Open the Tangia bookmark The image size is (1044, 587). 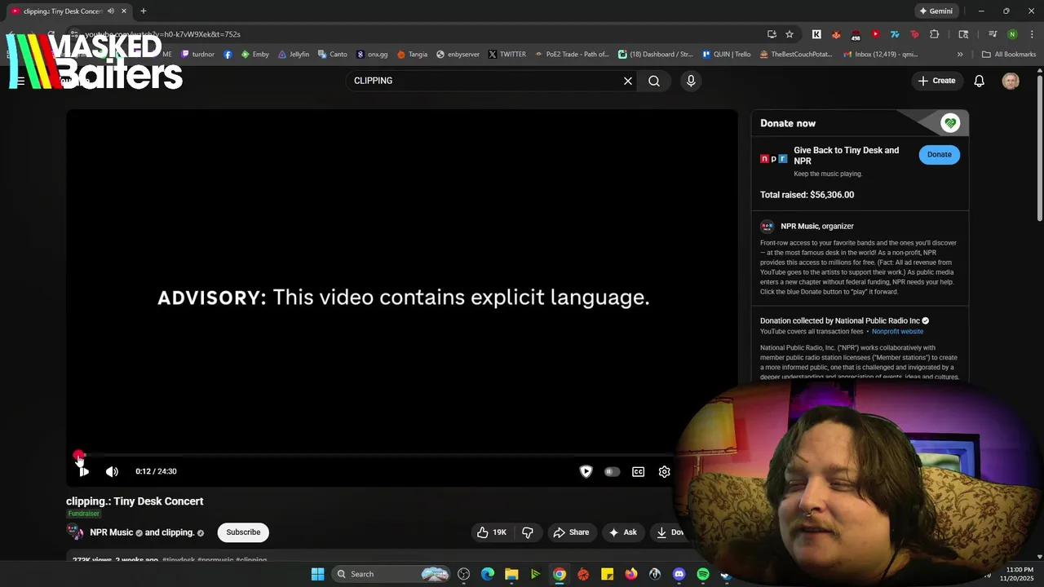click(413, 55)
